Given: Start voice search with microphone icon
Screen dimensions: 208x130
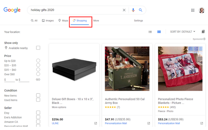Looking at the screenshot, I should (x=133, y=10).
